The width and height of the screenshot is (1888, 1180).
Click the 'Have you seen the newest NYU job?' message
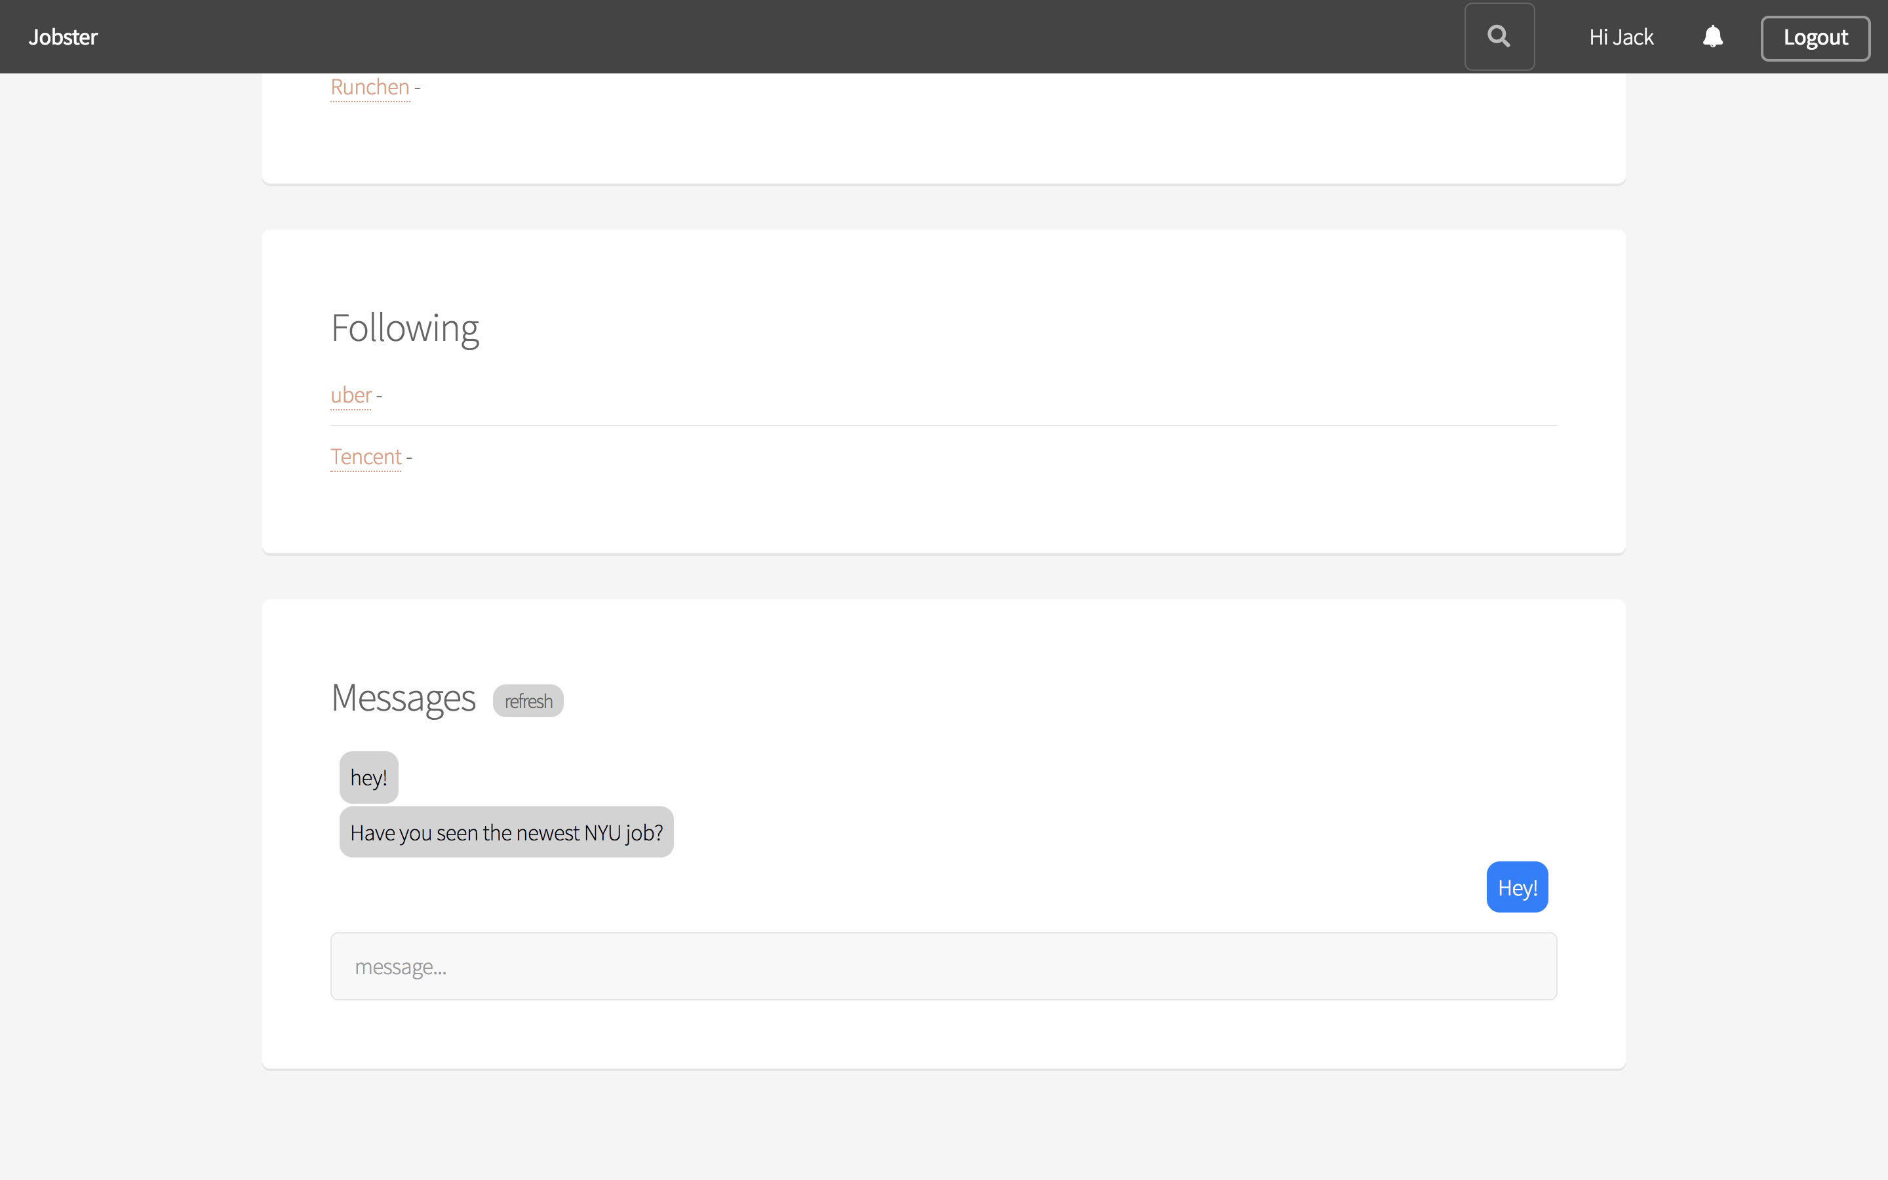506,832
